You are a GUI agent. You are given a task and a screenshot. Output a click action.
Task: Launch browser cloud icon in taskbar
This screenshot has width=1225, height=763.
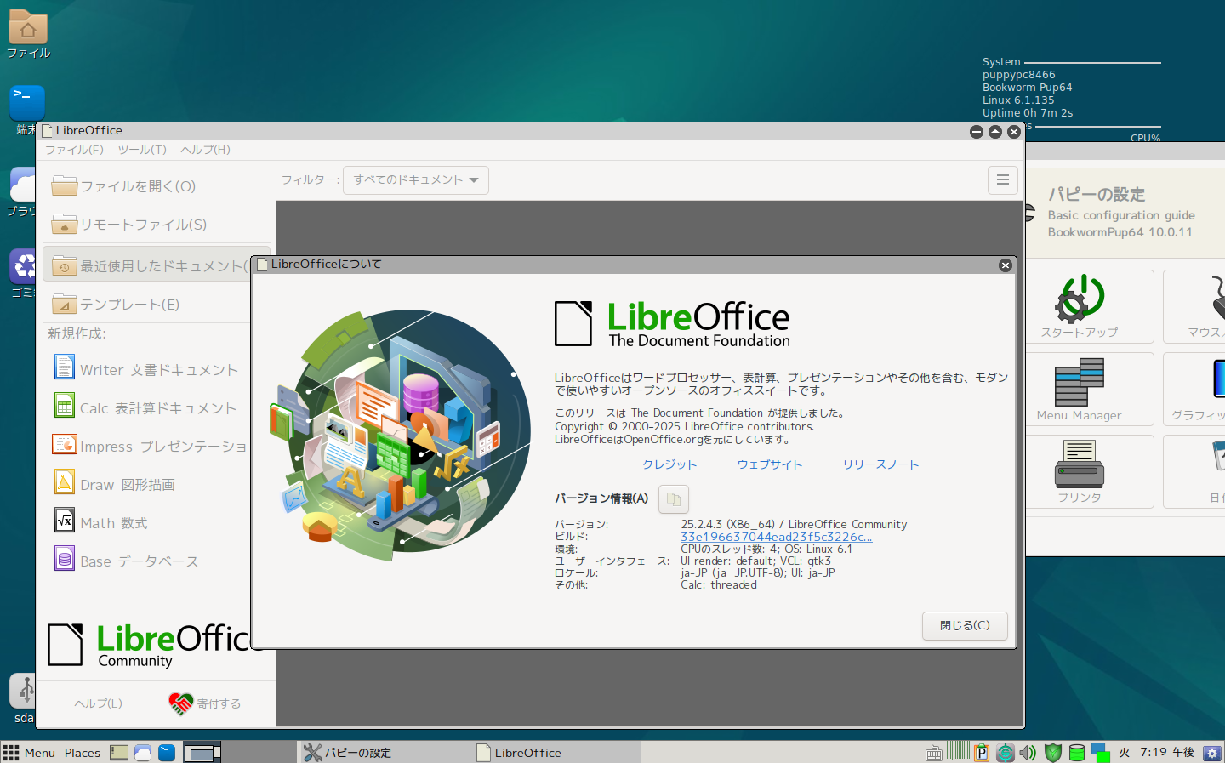click(x=143, y=753)
